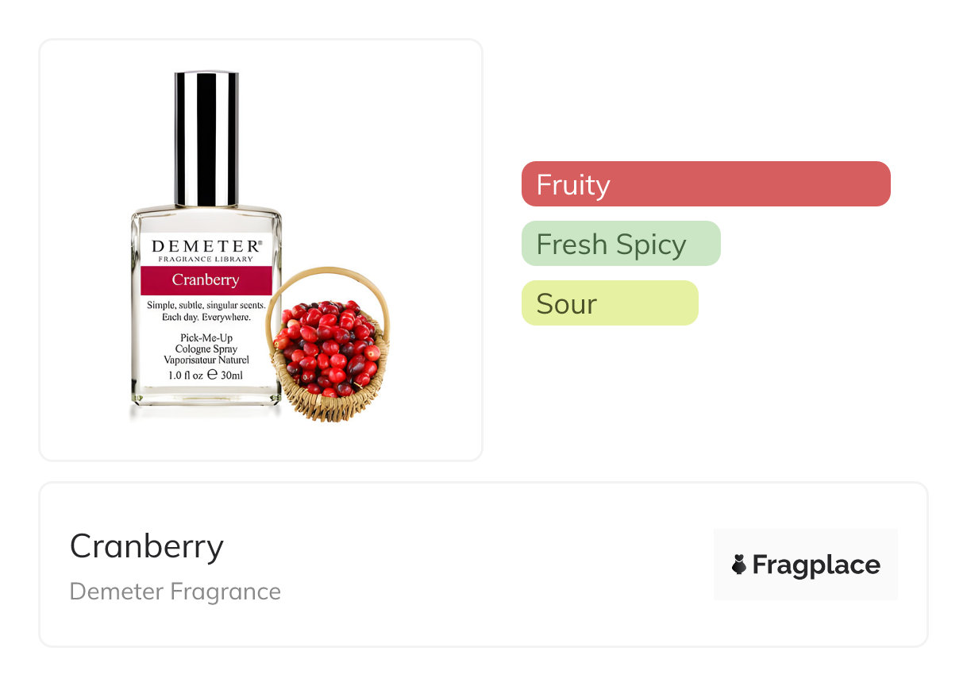Click 'FRAGRANCE LIBRARY' text under DEMETER

click(206, 259)
